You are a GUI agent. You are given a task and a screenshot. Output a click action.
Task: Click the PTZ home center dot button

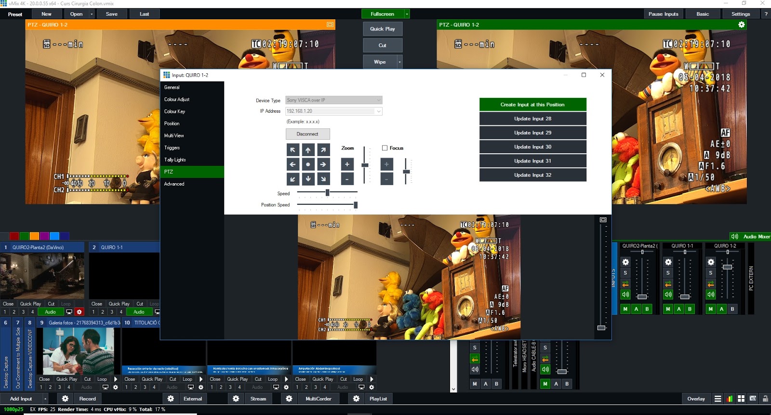308,164
